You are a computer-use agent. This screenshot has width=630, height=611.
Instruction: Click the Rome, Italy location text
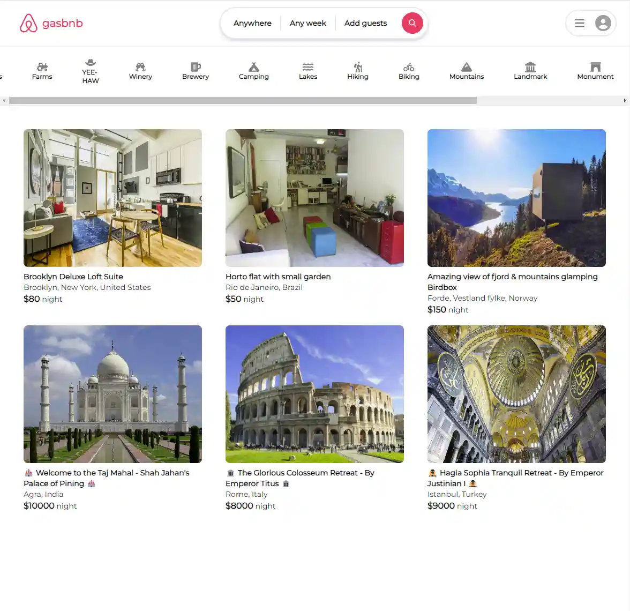[246, 494]
